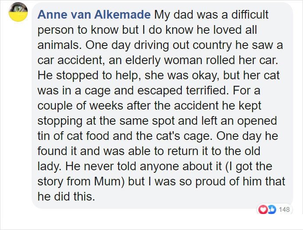The height and width of the screenshot is (230, 303).
Task: Click the words "elderly woman" in the comment
Action: pyautogui.click(x=164, y=60)
